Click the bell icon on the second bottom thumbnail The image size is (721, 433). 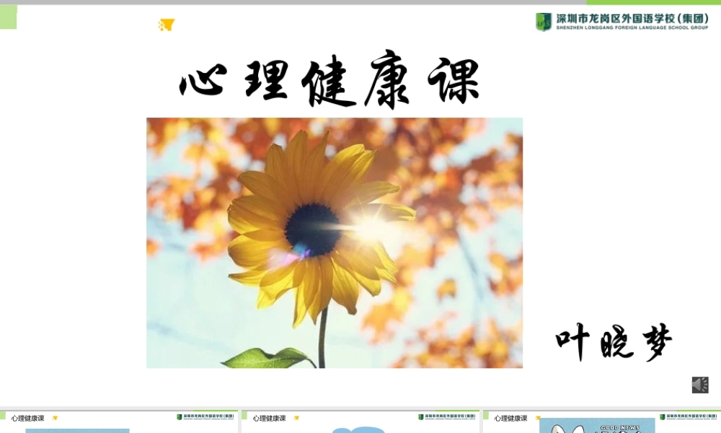click(x=296, y=417)
